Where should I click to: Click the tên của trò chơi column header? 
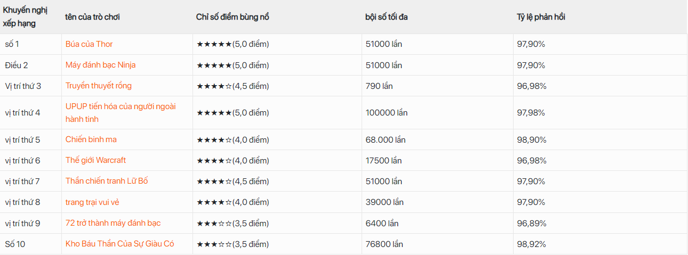coord(92,17)
